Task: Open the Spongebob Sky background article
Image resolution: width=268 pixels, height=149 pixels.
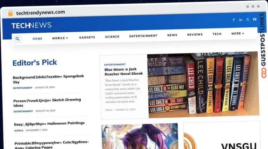Action: pyautogui.click(x=48, y=79)
